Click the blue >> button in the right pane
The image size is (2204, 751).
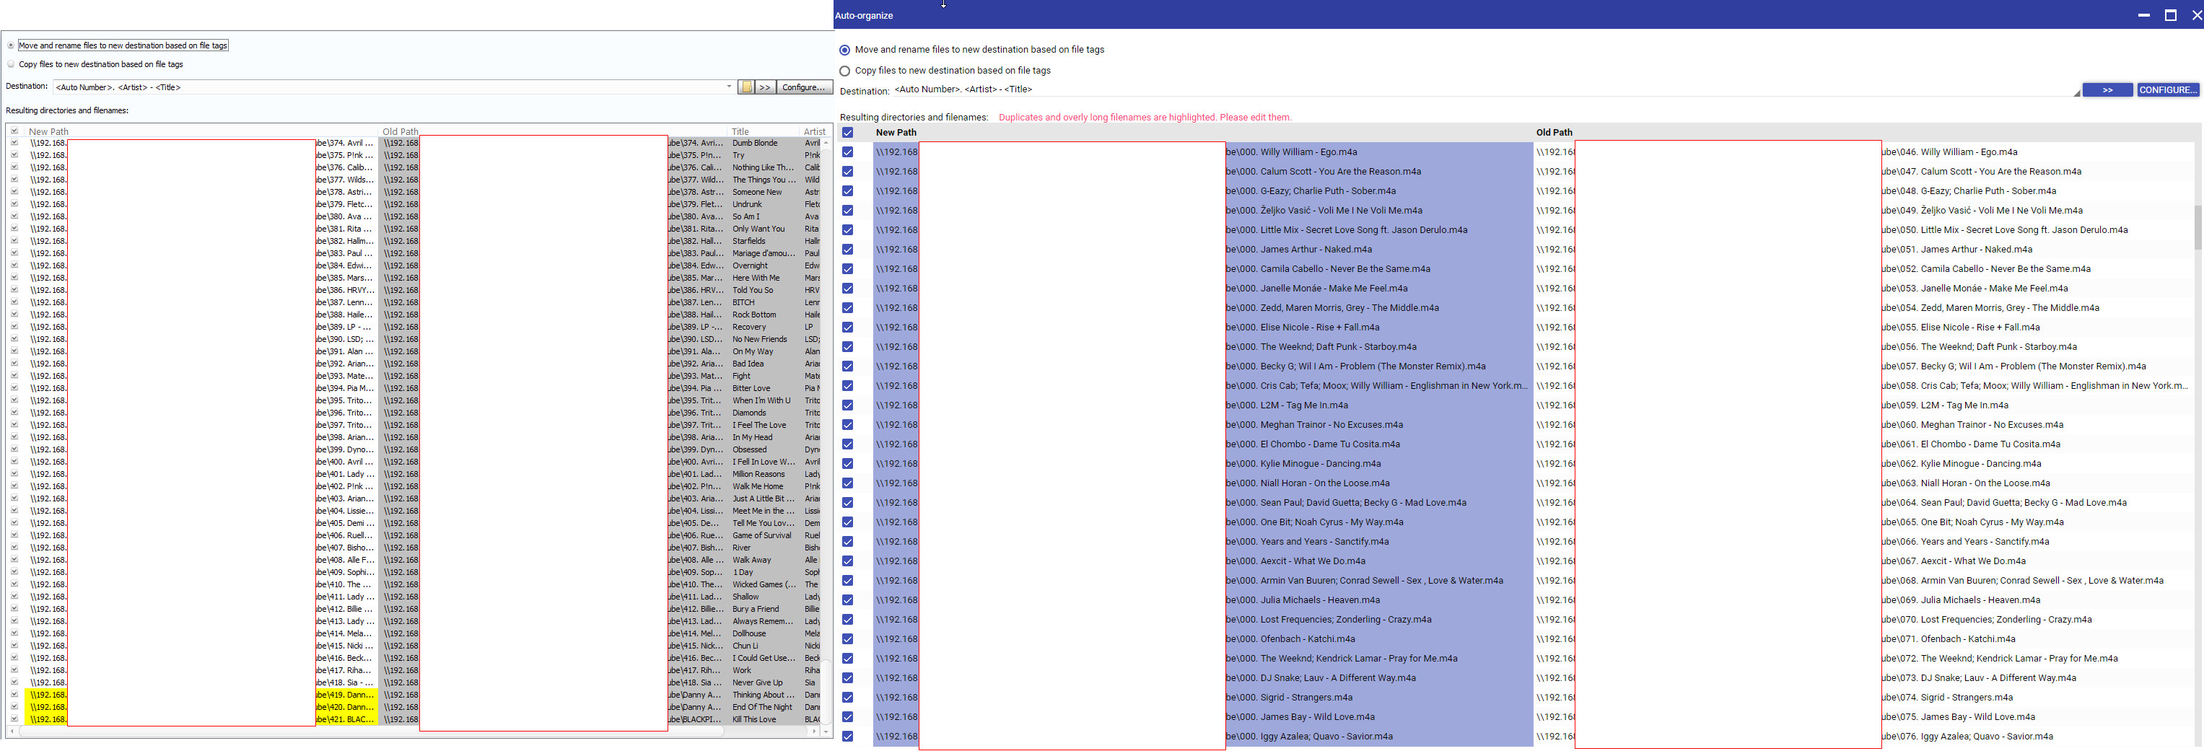(x=2107, y=89)
